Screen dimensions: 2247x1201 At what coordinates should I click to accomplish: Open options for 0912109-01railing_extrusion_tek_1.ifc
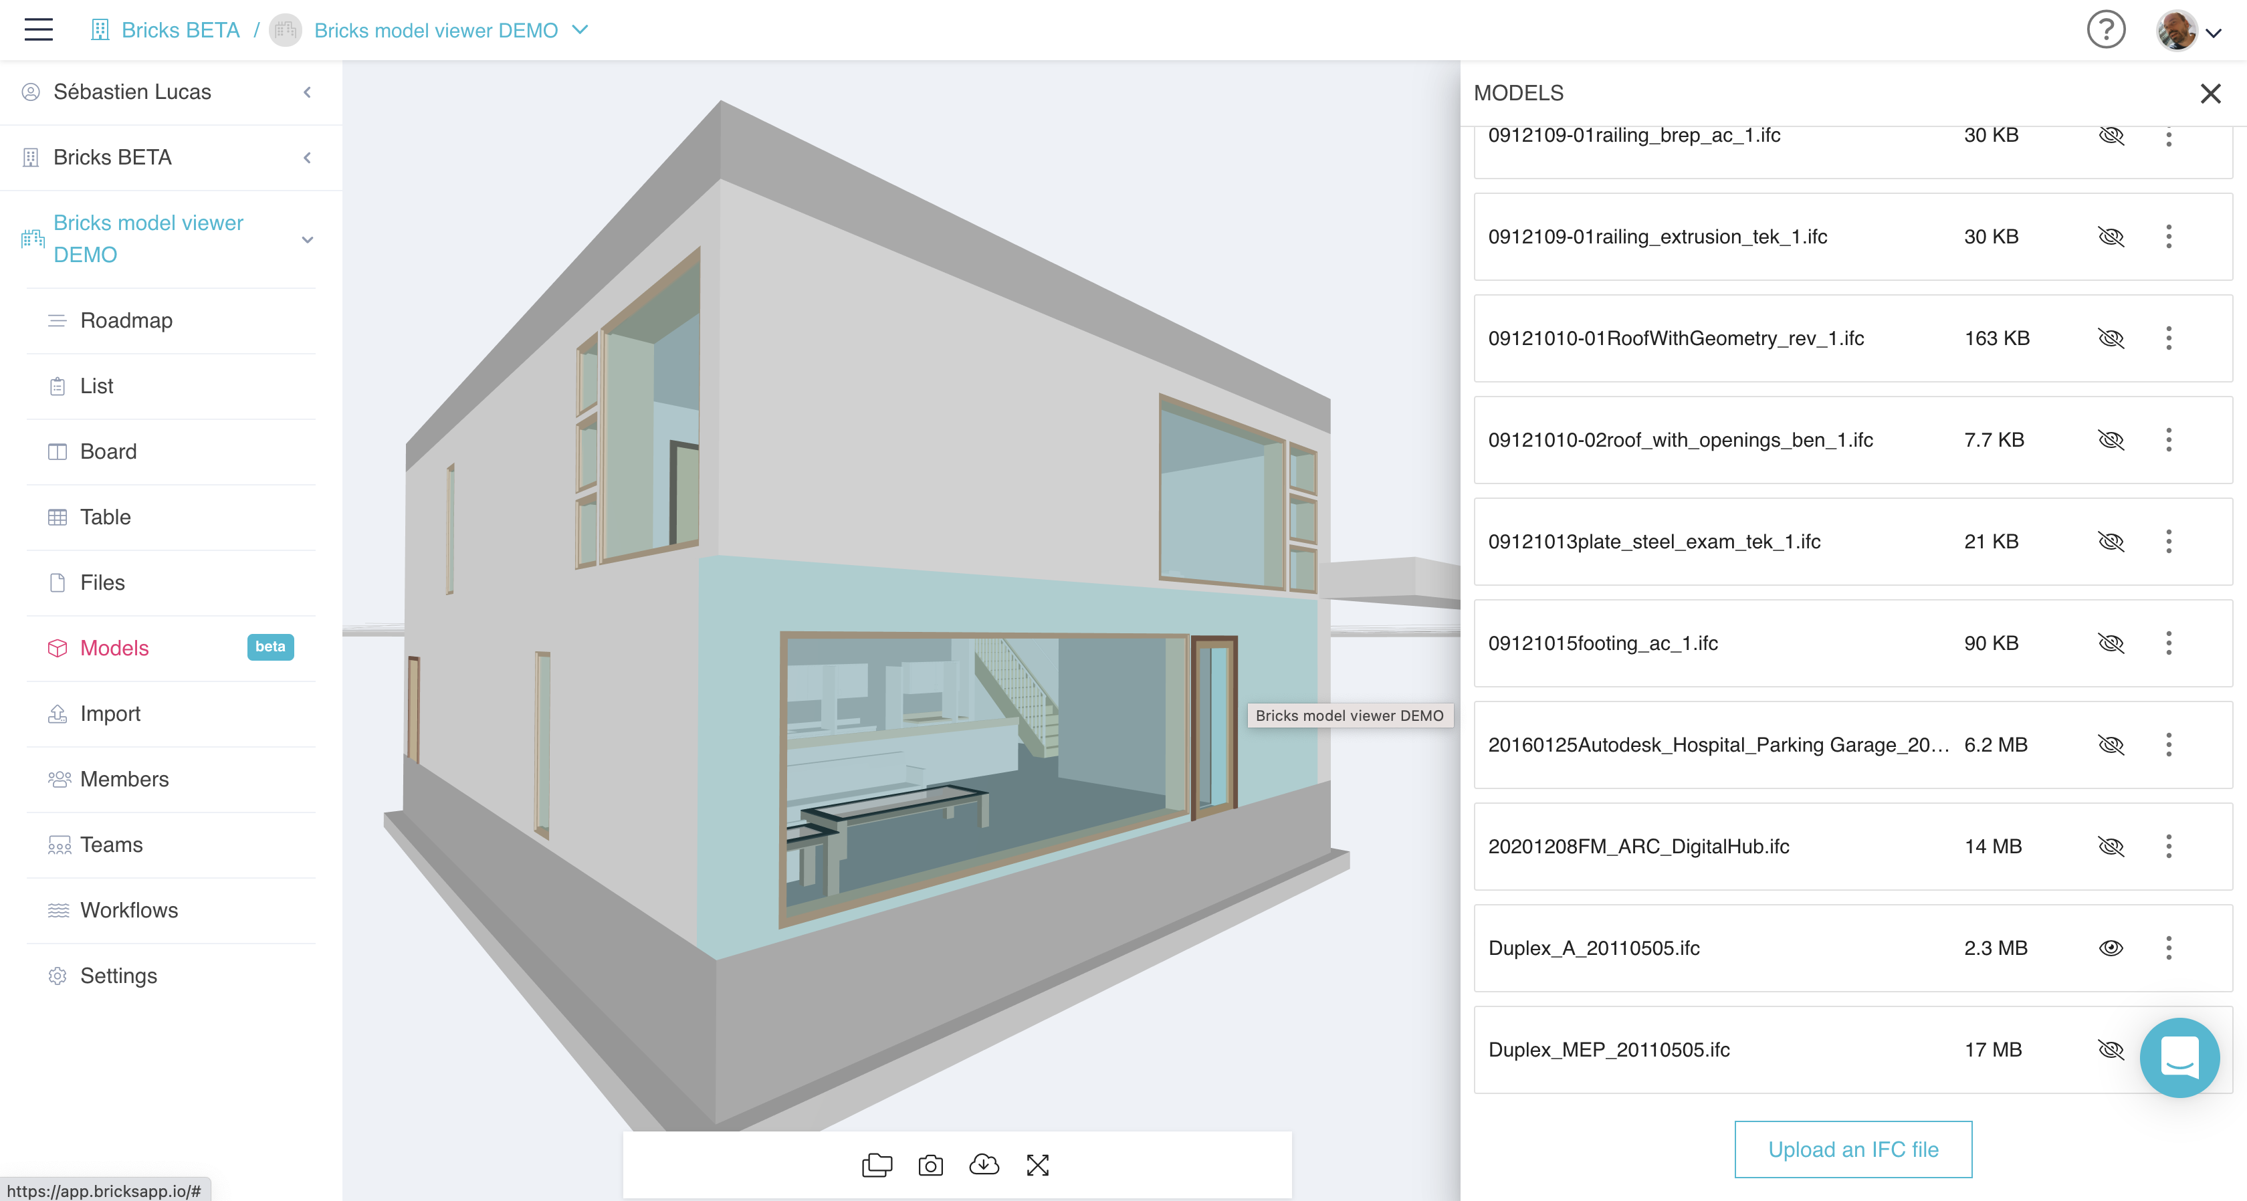click(x=2169, y=236)
